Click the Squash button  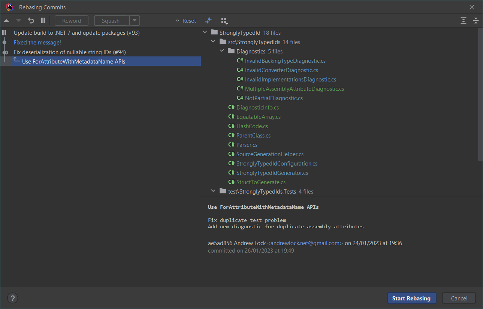click(x=111, y=21)
